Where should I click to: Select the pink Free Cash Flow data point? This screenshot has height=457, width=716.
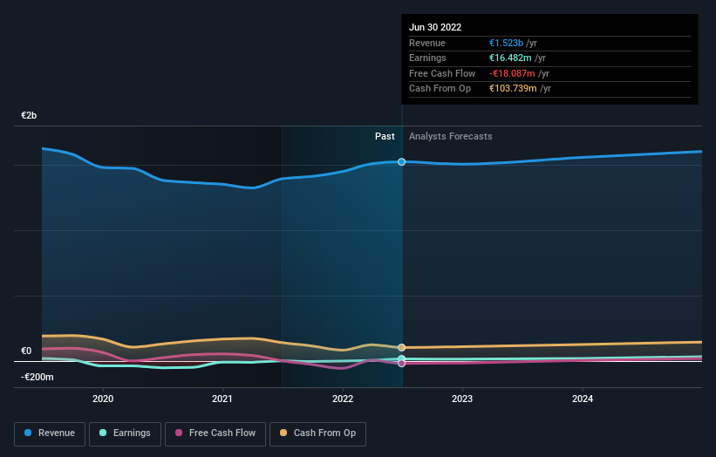click(x=401, y=364)
